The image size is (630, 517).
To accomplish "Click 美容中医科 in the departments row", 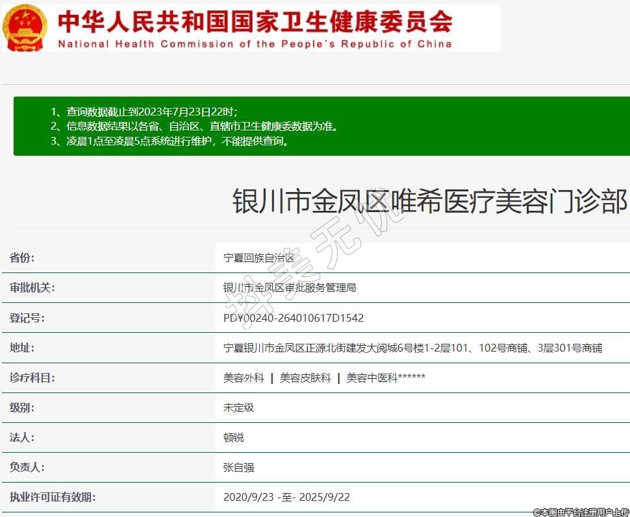I will pos(372,378).
